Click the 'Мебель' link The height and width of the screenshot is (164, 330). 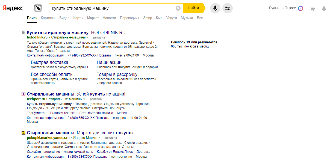(x=123, y=113)
